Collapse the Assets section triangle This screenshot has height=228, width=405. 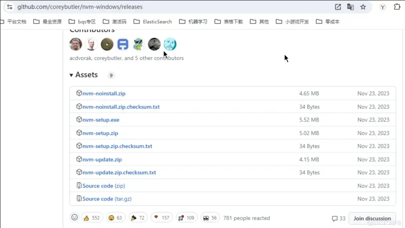pos(71,75)
